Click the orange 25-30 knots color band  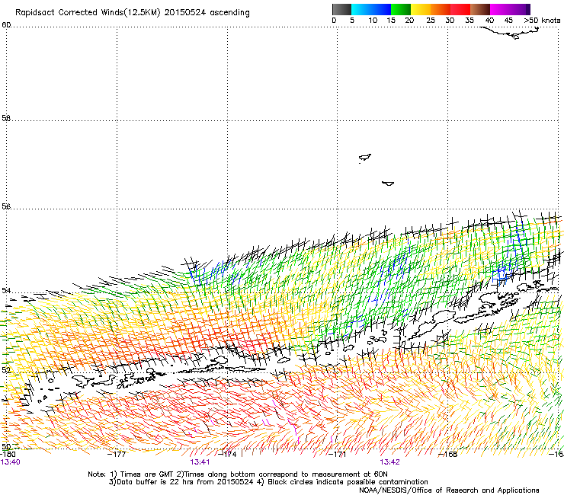coord(441,9)
